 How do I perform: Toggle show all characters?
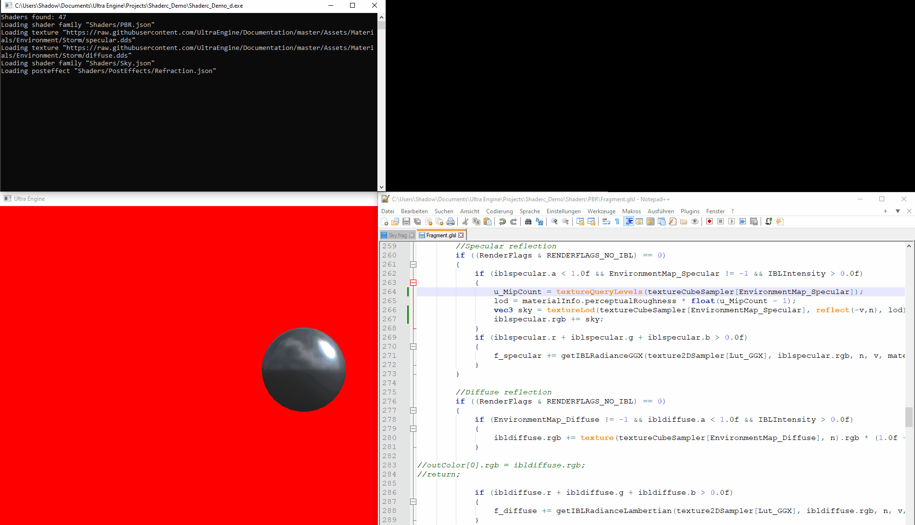tap(617, 221)
